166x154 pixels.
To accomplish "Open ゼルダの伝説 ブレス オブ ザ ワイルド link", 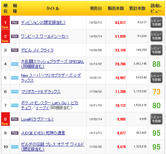I will (x=52, y=147).
